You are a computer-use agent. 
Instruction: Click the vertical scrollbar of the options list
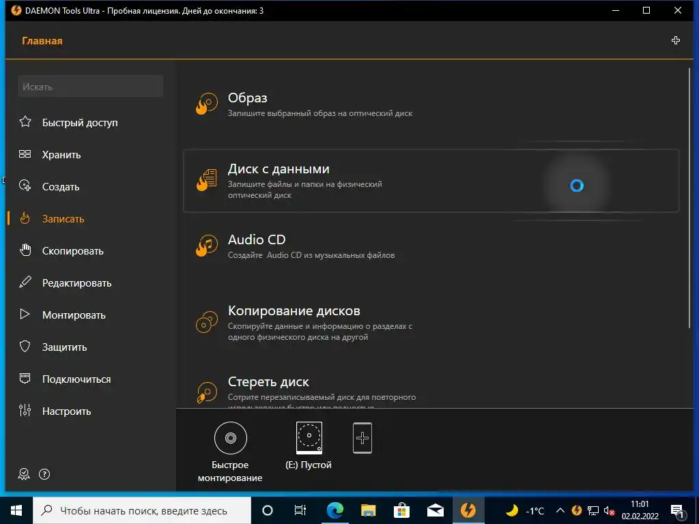pos(689,197)
